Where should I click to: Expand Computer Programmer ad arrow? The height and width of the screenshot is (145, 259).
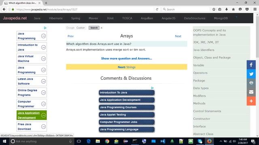(43, 104)
